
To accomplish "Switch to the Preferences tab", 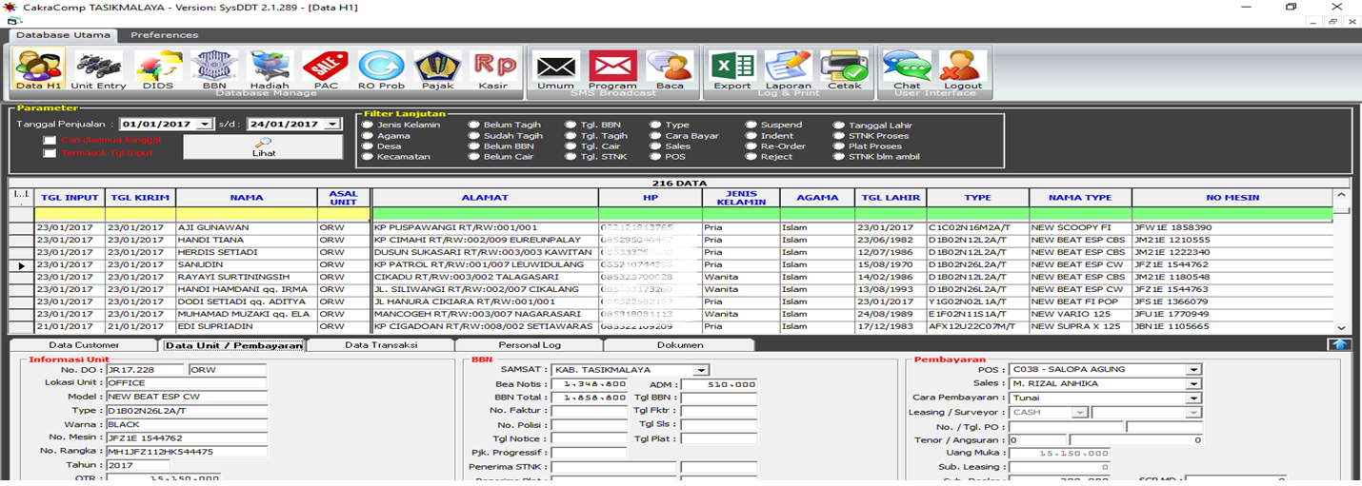I will click(x=164, y=35).
